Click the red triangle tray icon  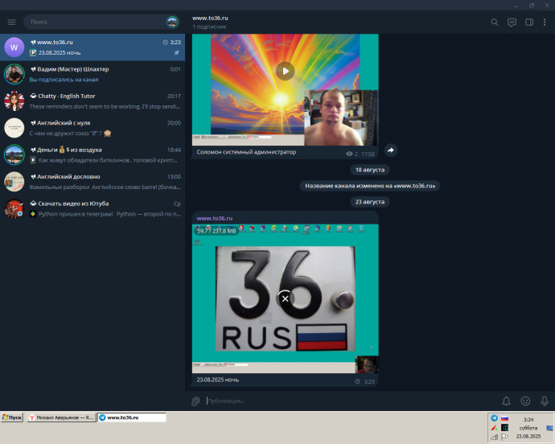click(494, 428)
